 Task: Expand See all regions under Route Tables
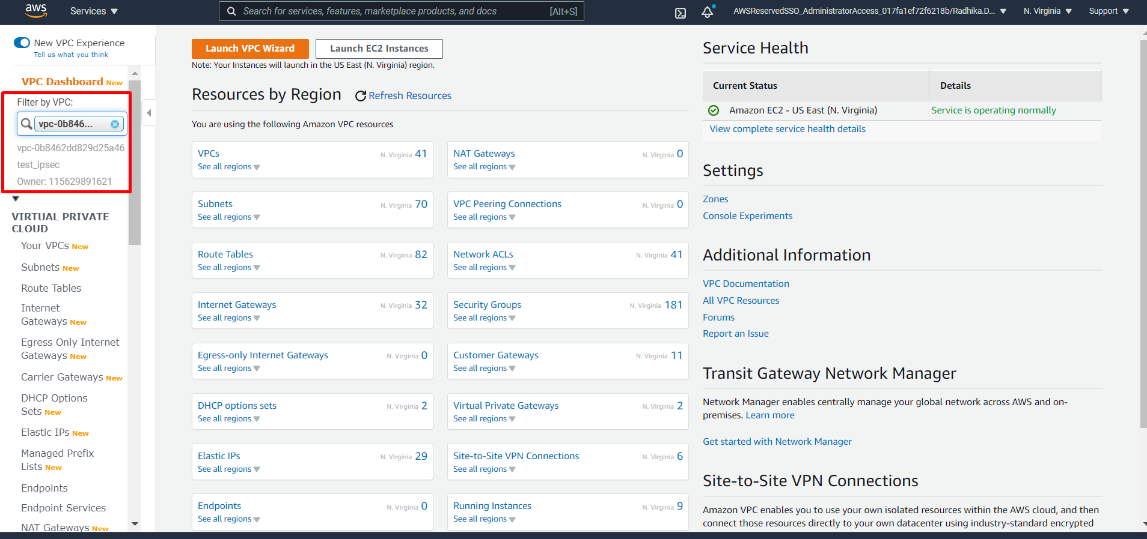229,268
